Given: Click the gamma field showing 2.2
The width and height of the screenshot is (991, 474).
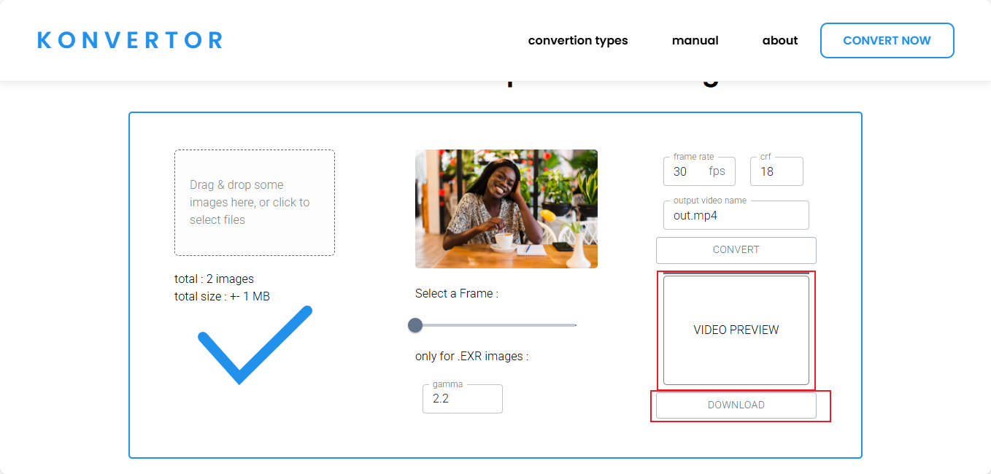Looking at the screenshot, I should [x=462, y=398].
